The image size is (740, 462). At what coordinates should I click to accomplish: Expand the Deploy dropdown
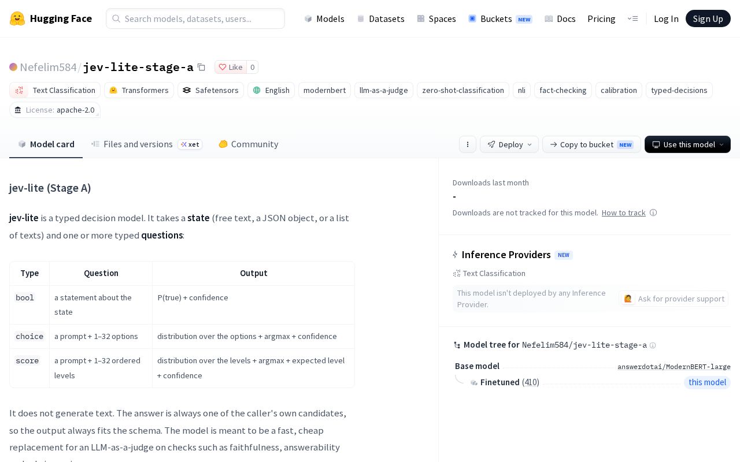tap(509, 144)
